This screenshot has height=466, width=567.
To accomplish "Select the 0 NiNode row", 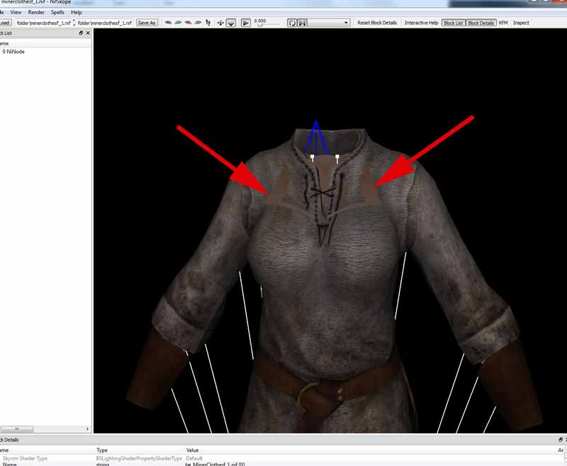I will point(45,52).
